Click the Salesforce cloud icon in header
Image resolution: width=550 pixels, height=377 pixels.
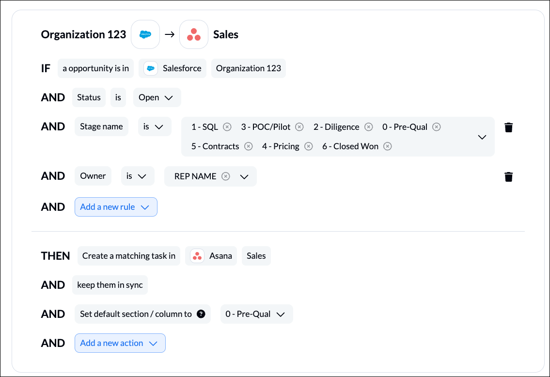pyautogui.click(x=145, y=34)
